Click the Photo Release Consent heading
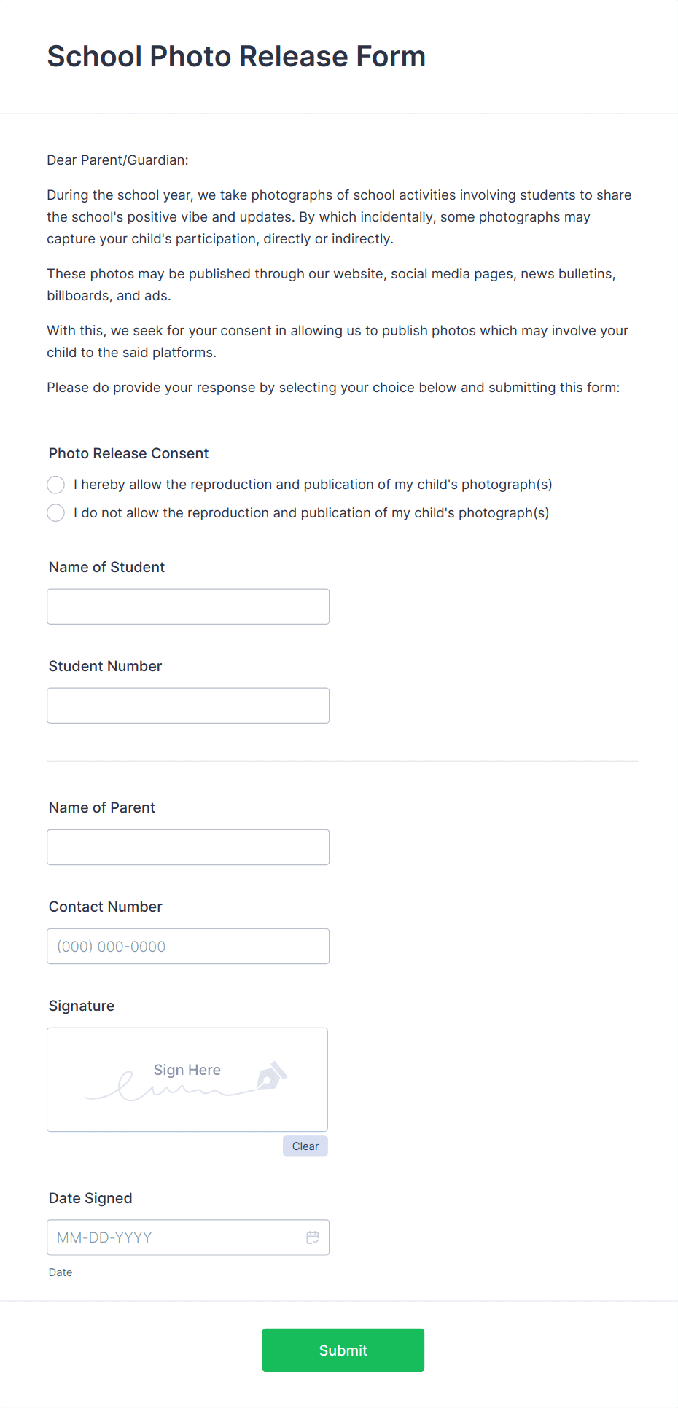Viewport: 678px width, 1408px height. pyautogui.click(x=128, y=453)
